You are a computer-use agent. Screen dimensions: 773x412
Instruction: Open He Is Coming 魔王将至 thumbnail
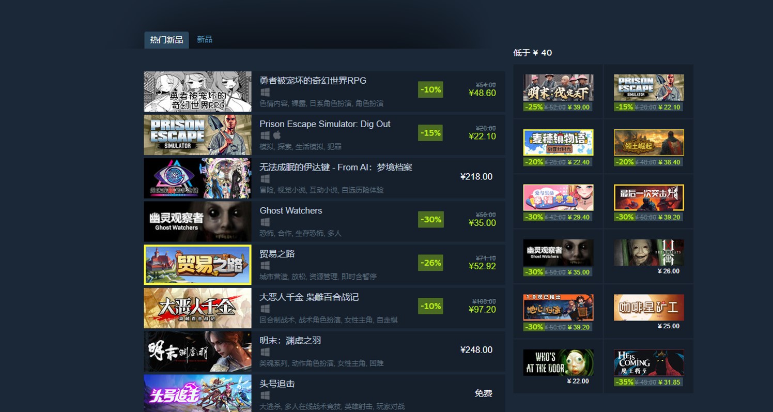coord(649,362)
